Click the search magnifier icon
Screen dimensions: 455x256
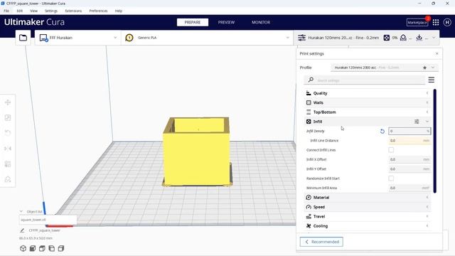[311, 80]
